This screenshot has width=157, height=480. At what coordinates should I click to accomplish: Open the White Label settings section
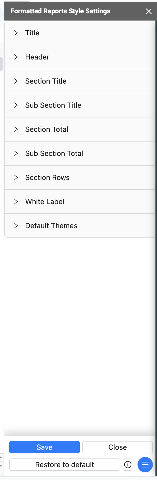80,202
